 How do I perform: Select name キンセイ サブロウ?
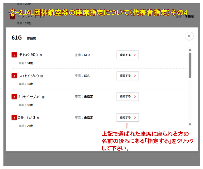[x=30, y=97]
